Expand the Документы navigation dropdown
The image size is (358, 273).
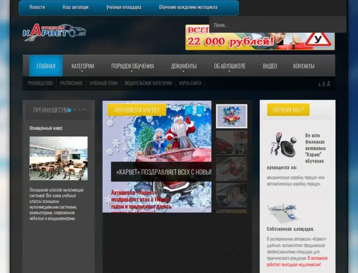point(184,66)
